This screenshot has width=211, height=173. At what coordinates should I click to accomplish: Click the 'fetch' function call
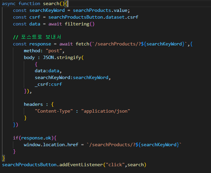pos(82,44)
